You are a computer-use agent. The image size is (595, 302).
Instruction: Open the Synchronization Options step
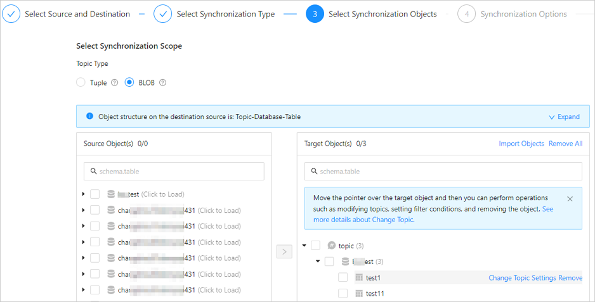[x=524, y=14]
